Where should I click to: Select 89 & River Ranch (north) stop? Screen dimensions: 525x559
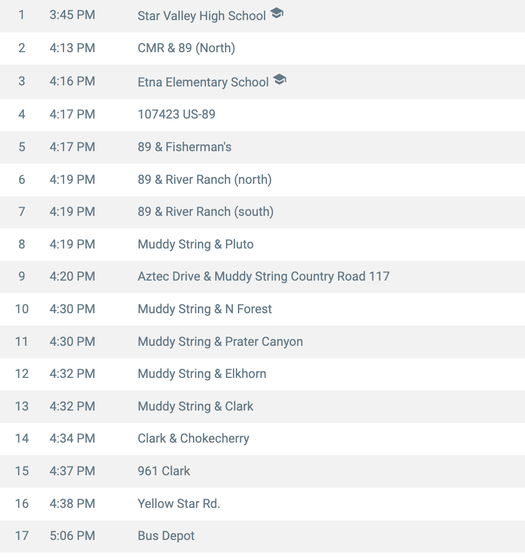[x=205, y=179]
